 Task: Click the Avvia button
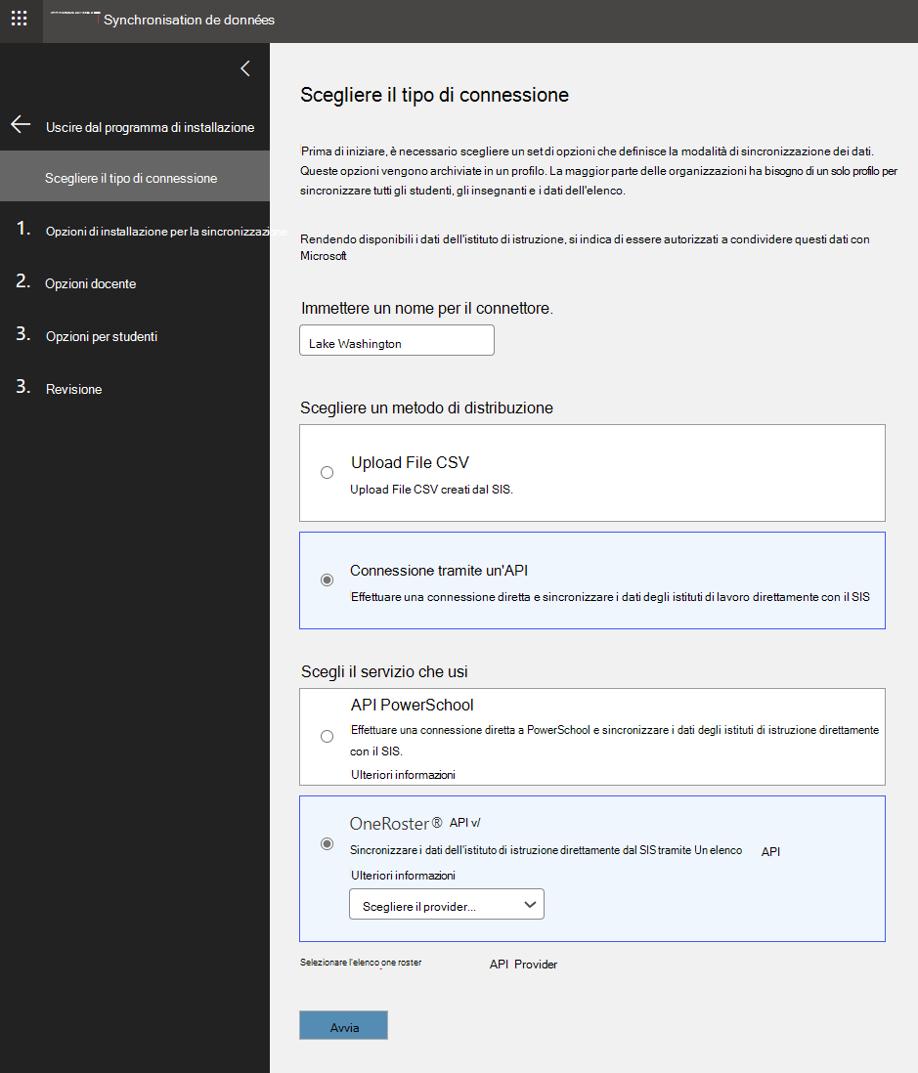(344, 1026)
